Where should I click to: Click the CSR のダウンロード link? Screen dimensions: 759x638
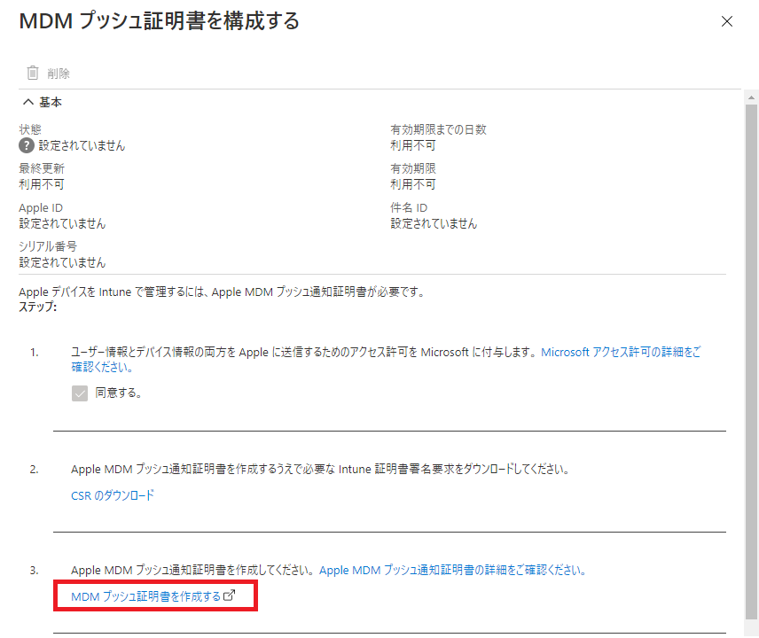pyautogui.click(x=113, y=495)
